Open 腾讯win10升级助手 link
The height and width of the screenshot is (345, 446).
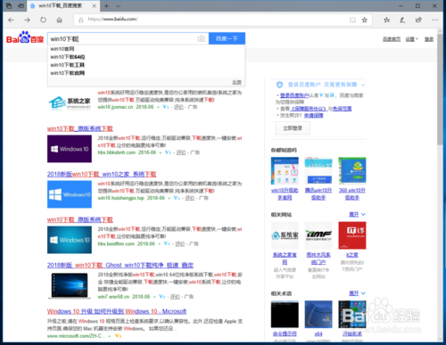(318, 193)
